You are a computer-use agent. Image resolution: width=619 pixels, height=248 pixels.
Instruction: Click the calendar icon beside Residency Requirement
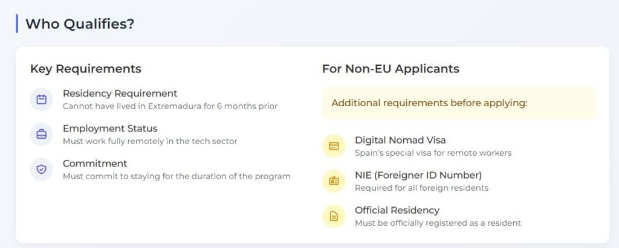coord(42,100)
